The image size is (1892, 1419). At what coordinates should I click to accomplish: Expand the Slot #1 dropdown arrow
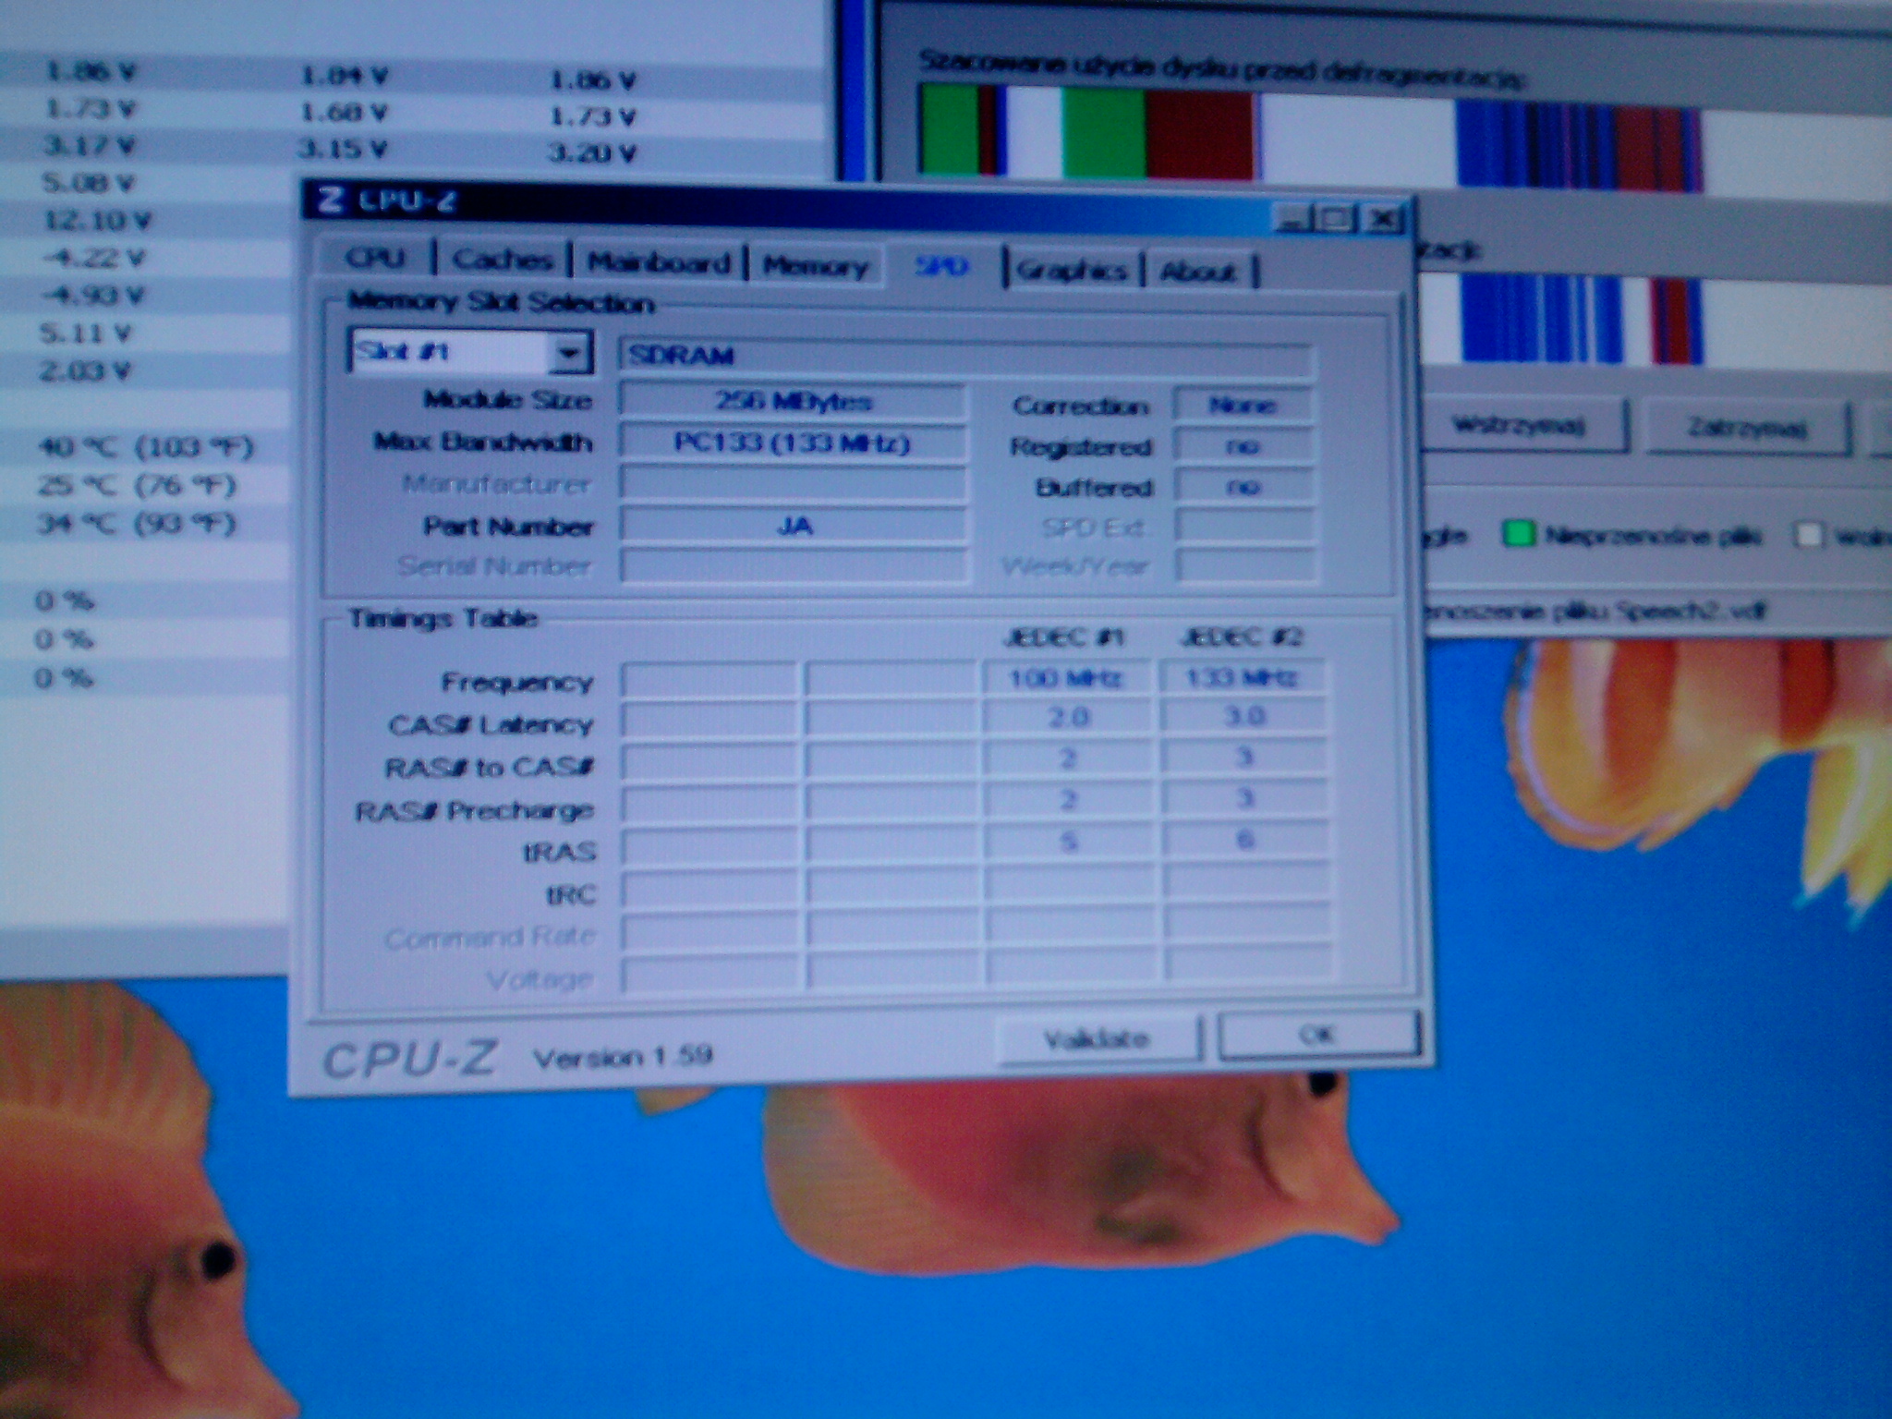(x=570, y=353)
